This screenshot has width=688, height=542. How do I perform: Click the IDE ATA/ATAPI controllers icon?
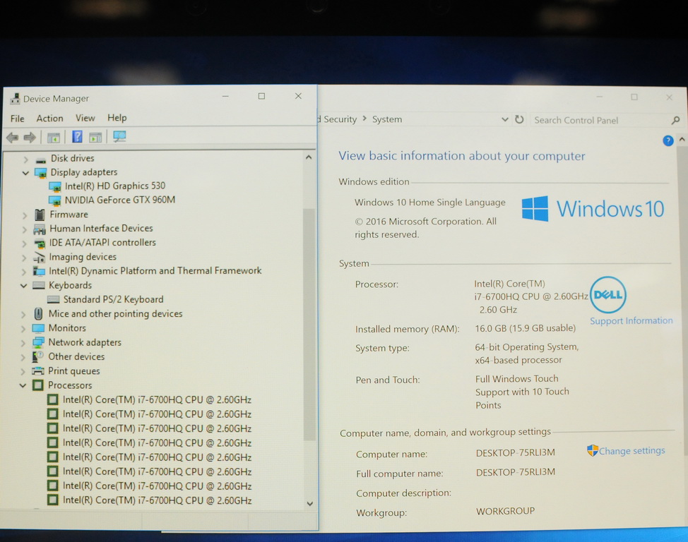(x=40, y=243)
